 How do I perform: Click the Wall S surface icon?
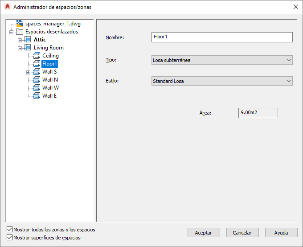coord(37,72)
